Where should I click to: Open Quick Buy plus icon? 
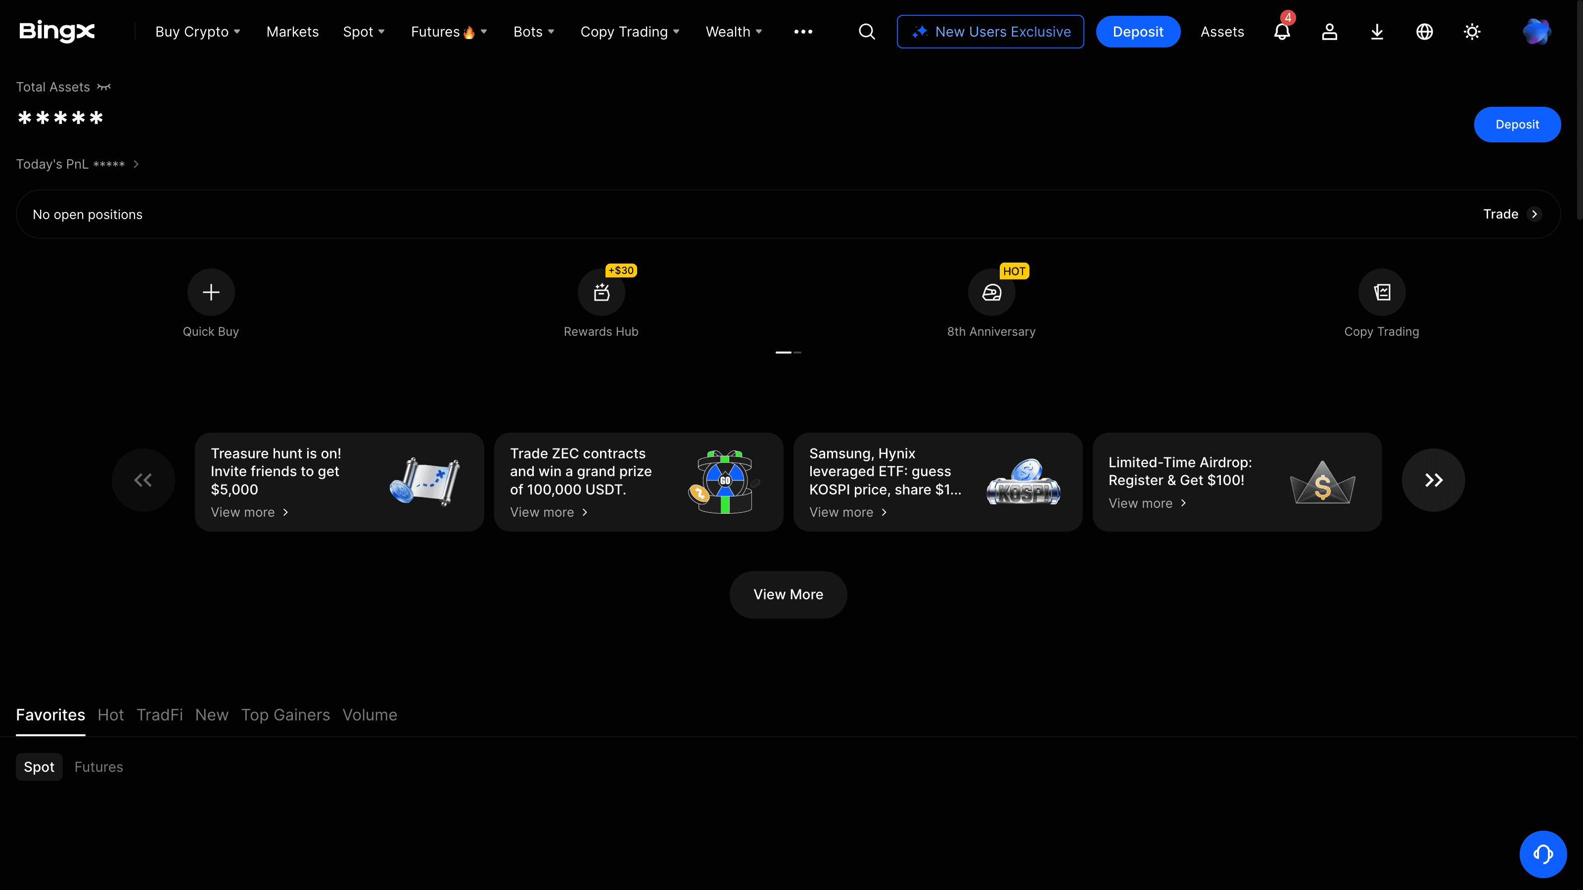(211, 292)
